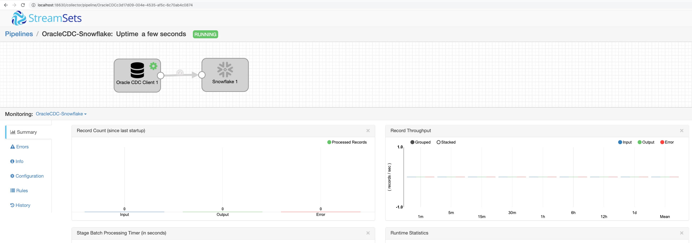The image size is (692, 243).
Task: Click the browser address bar URL
Action: point(115,5)
